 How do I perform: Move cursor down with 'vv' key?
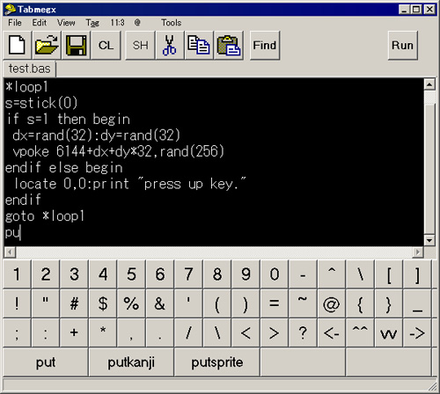389,333
